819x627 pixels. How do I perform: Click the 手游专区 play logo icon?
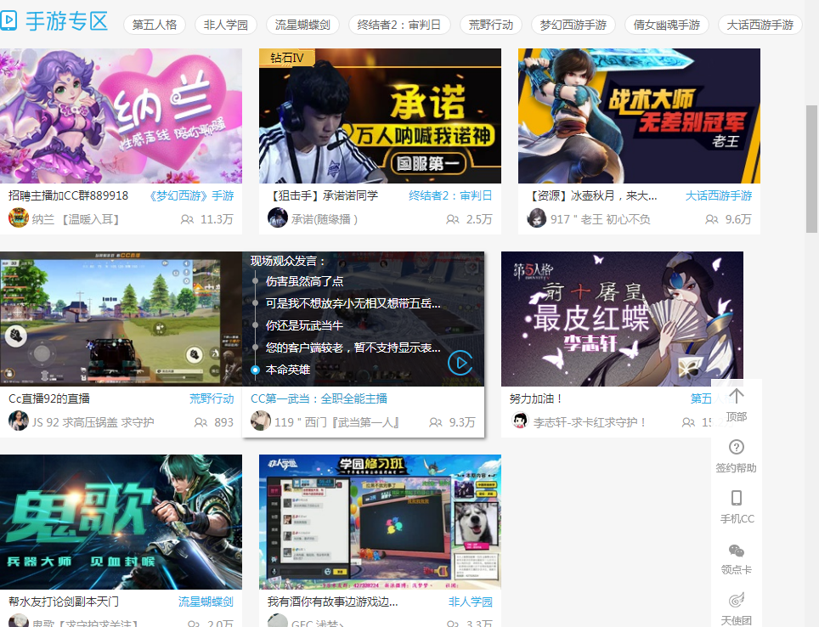tap(8, 21)
